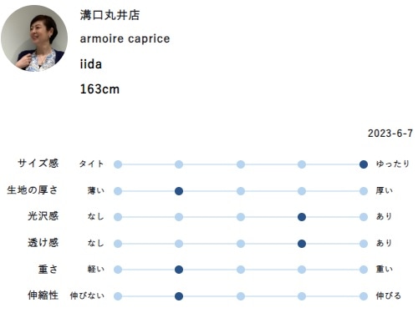Choose the 伸びる end dot for 伸縮性
Image resolution: width=418 pixels, height=313 pixels.
364,296
